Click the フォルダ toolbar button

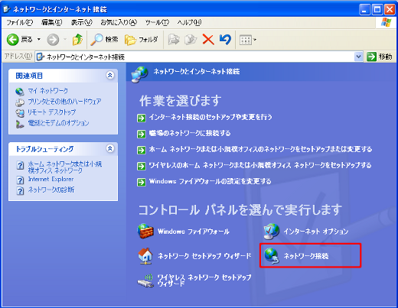142,40
